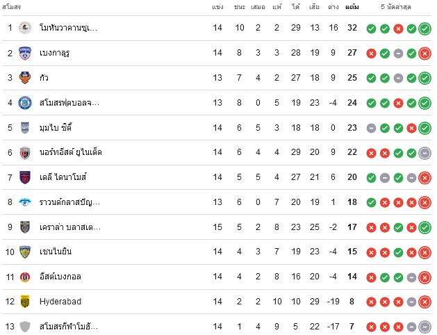The width and height of the screenshot is (437, 335).
Task: Click the Bengaluru team crest
Action: pos(25,53)
